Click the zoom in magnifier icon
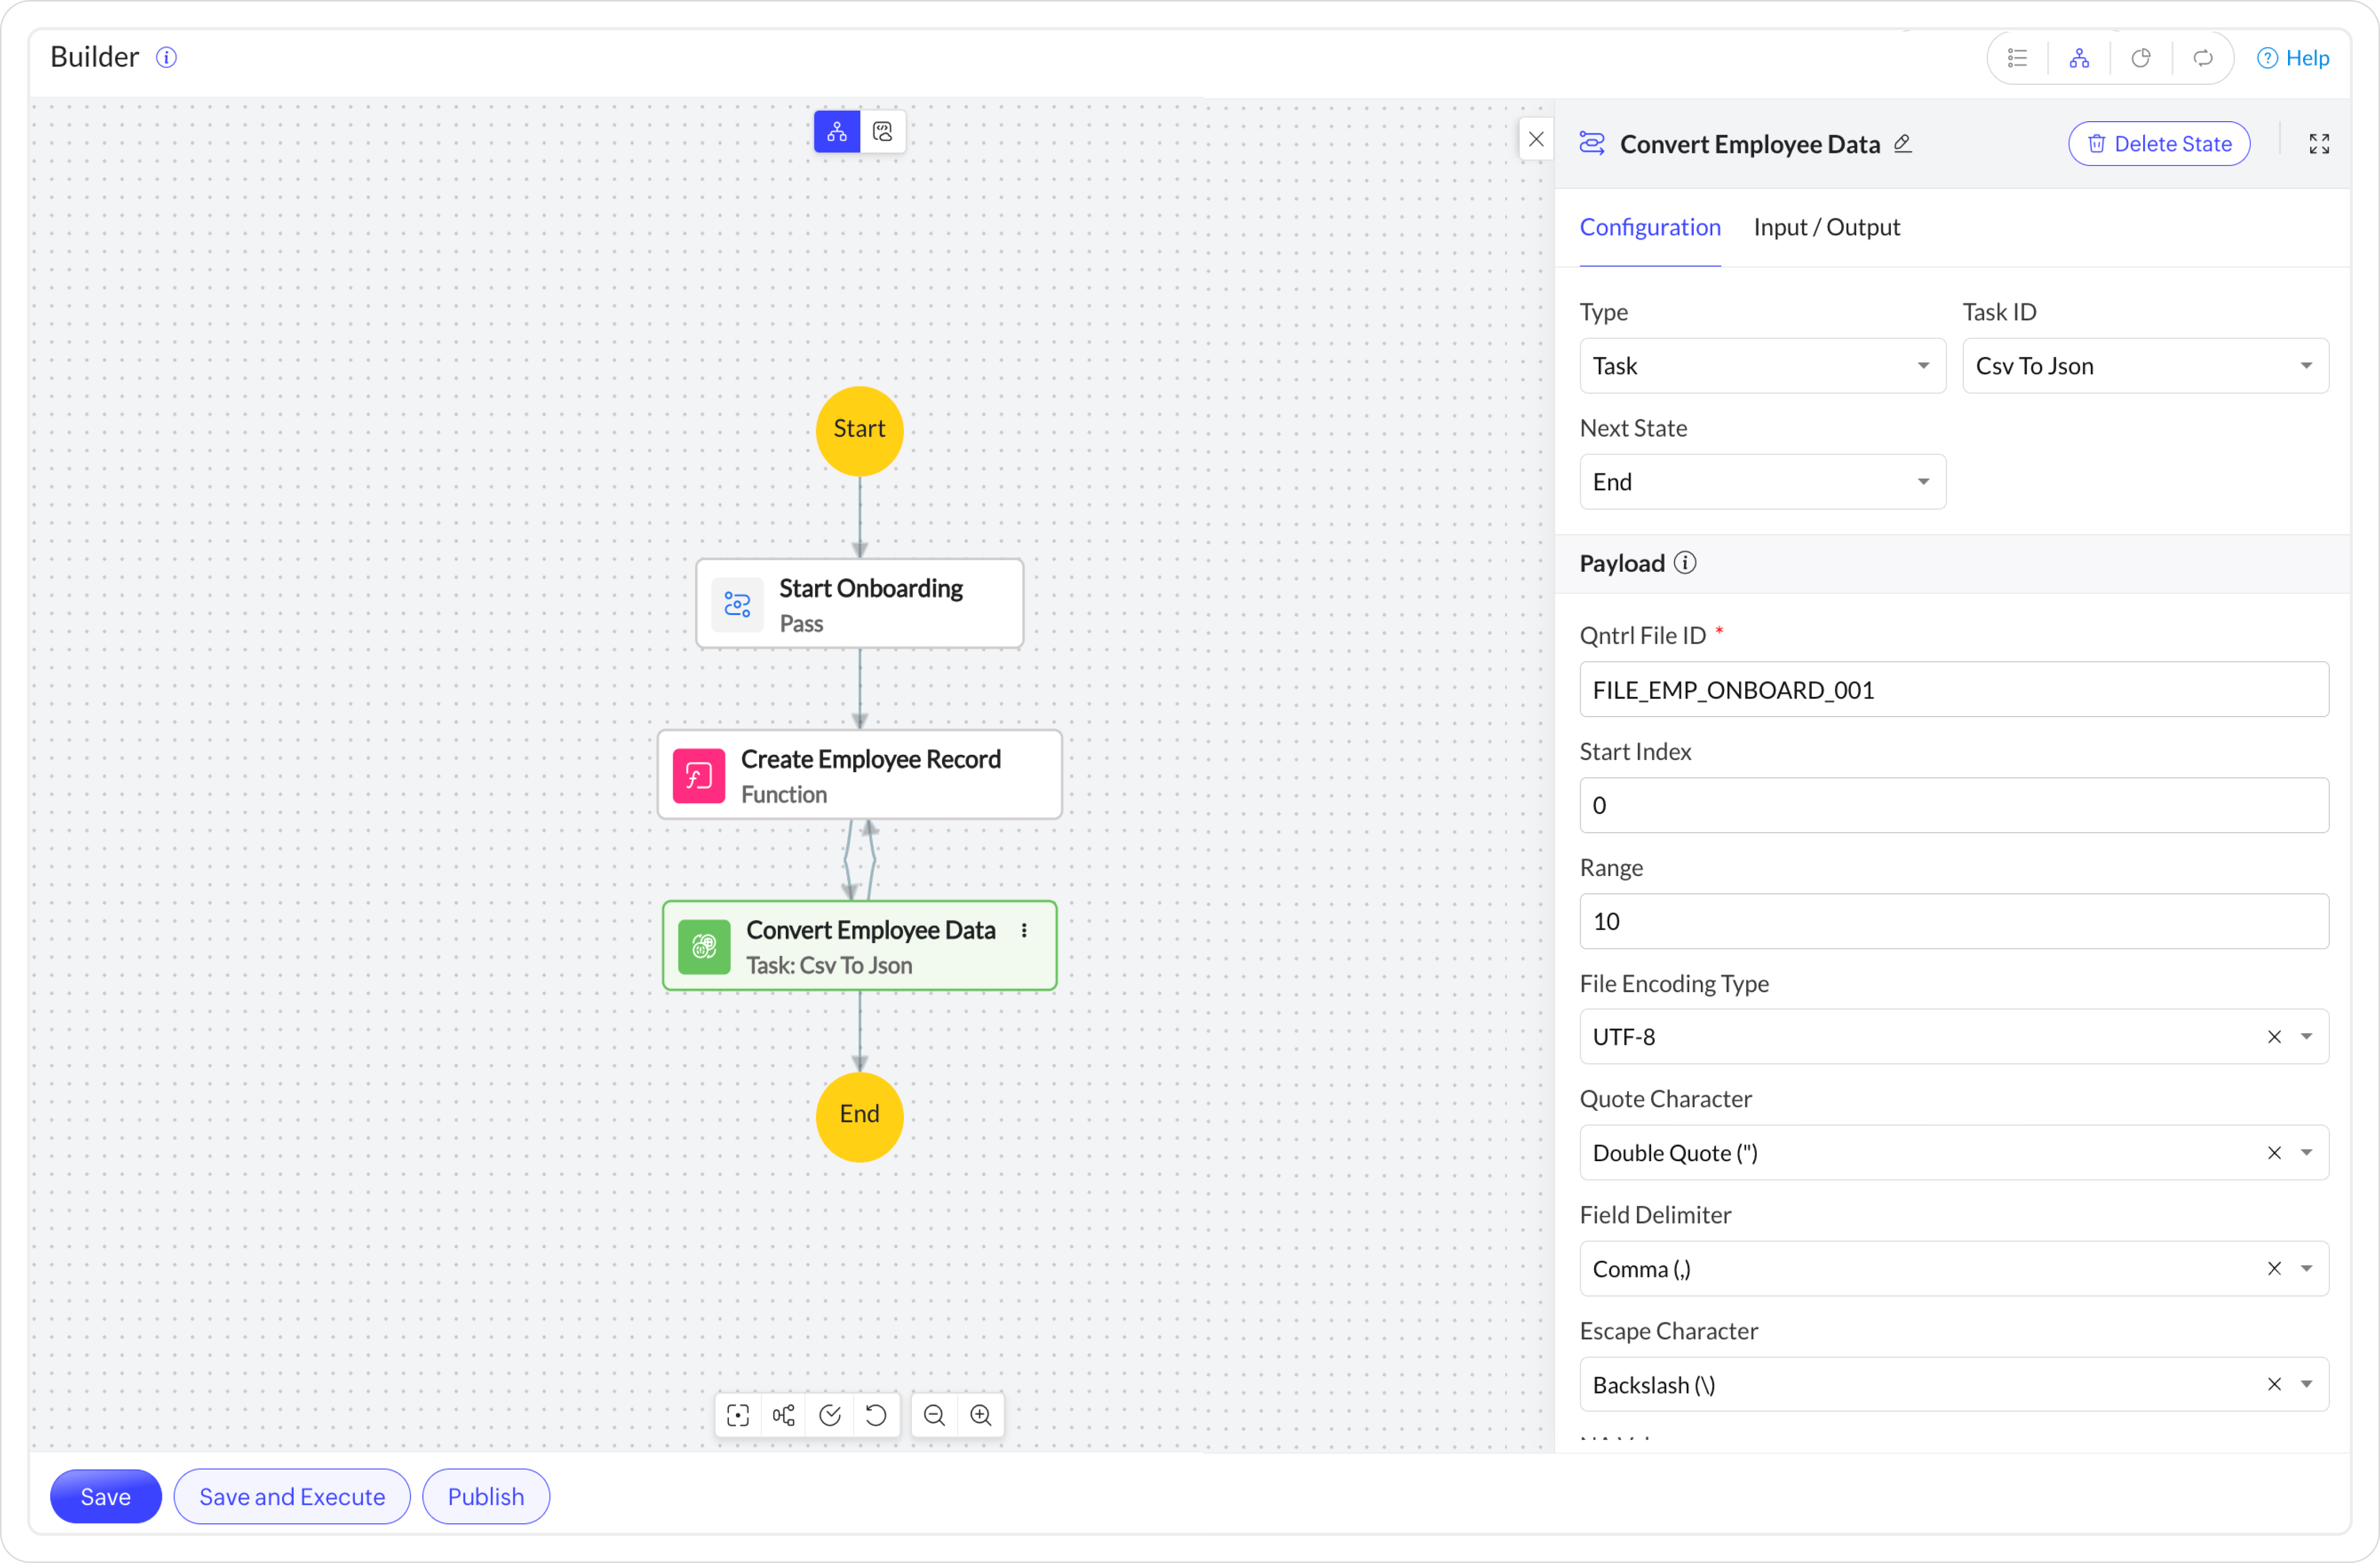 [980, 1415]
